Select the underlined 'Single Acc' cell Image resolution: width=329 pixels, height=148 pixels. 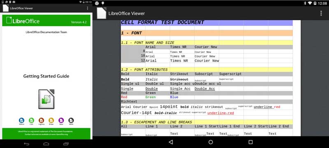click(182, 89)
